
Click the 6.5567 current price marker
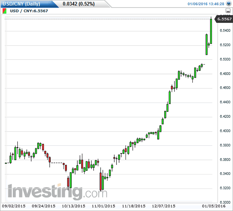click(224, 19)
